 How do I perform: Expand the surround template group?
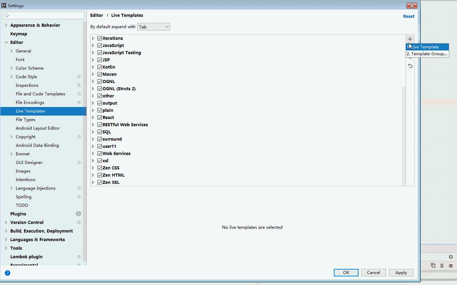[93, 139]
